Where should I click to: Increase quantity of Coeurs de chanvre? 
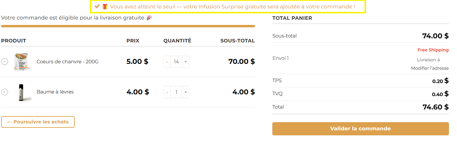pos(185,62)
